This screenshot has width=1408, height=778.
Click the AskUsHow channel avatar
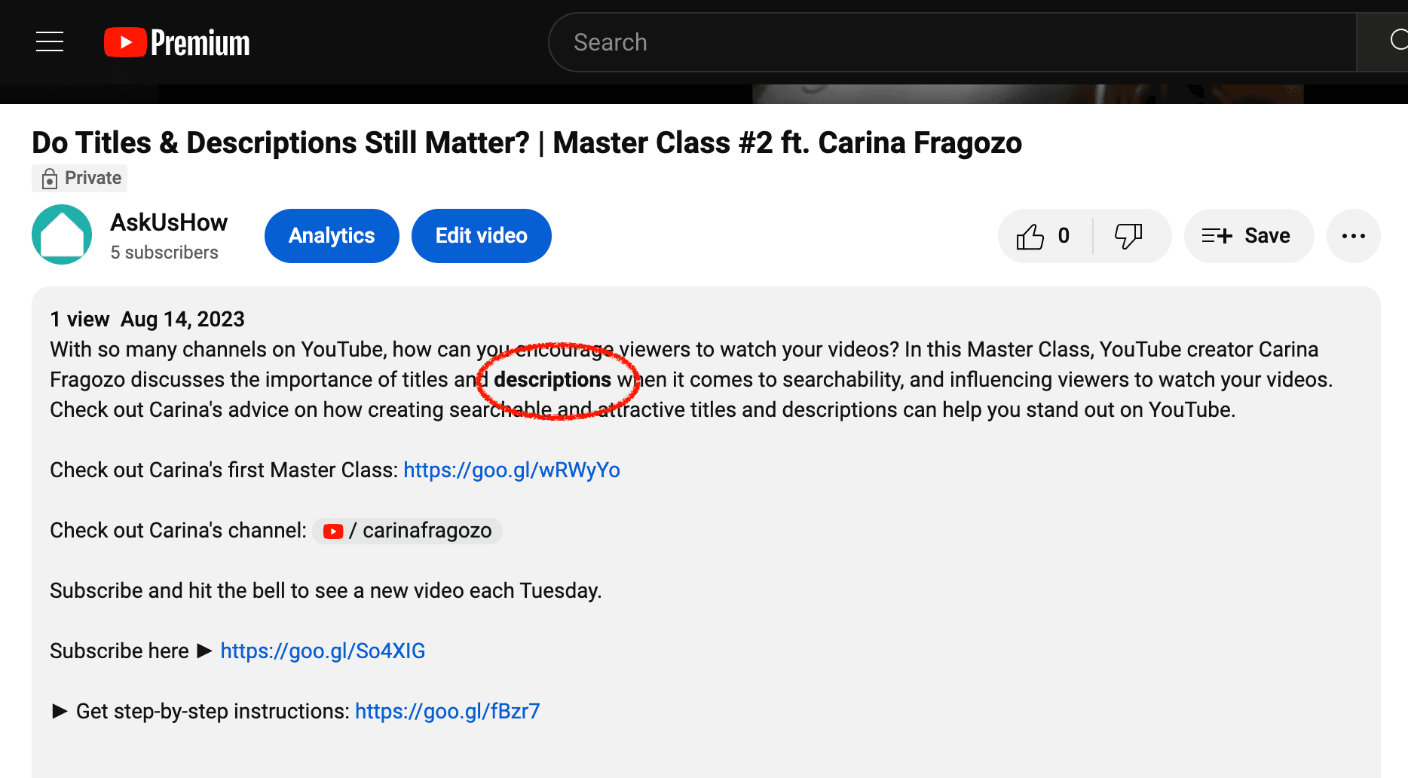(62, 234)
